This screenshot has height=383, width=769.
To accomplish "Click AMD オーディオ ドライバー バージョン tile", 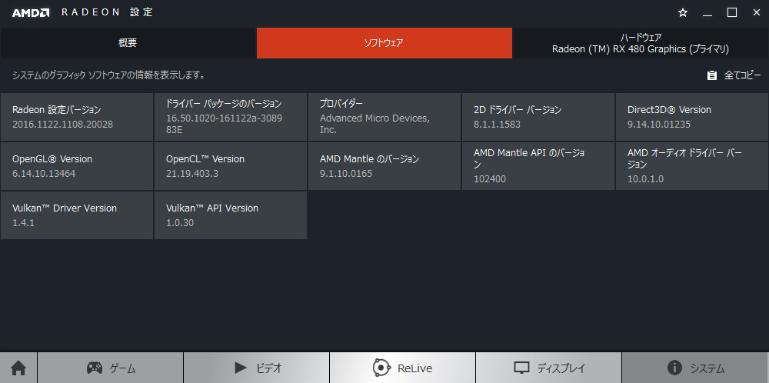I will (x=692, y=166).
